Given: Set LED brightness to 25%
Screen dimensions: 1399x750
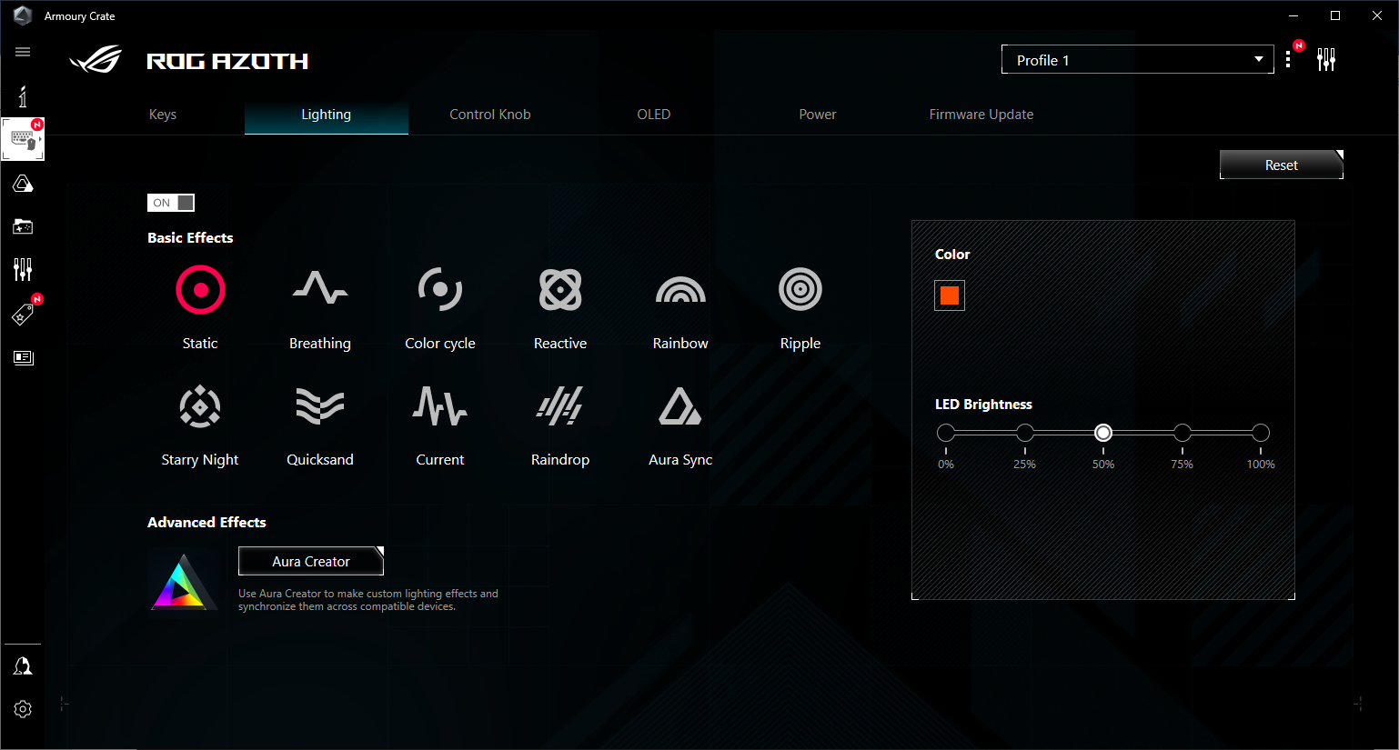Looking at the screenshot, I should [1025, 433].
